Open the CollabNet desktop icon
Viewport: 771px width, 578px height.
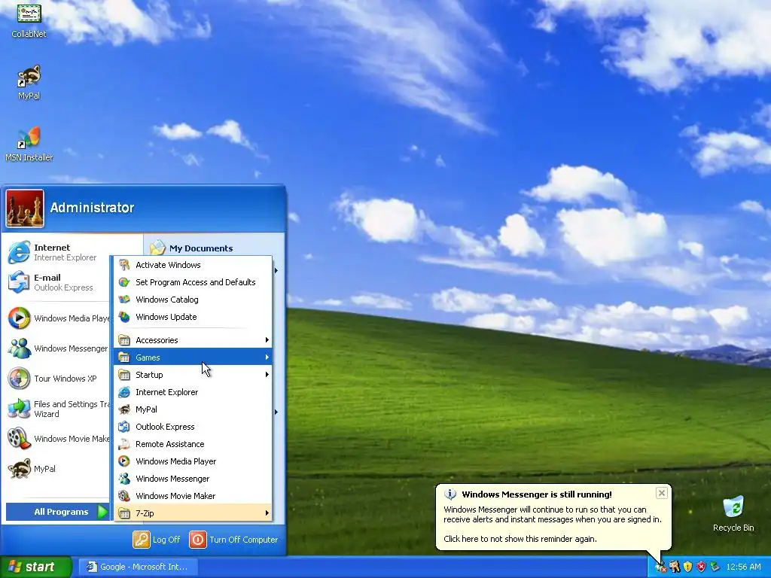coord(29,20)
